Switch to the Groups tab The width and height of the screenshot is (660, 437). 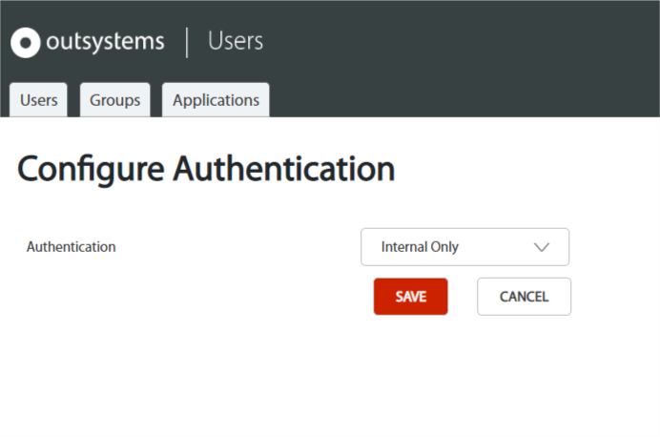point(114,100)
